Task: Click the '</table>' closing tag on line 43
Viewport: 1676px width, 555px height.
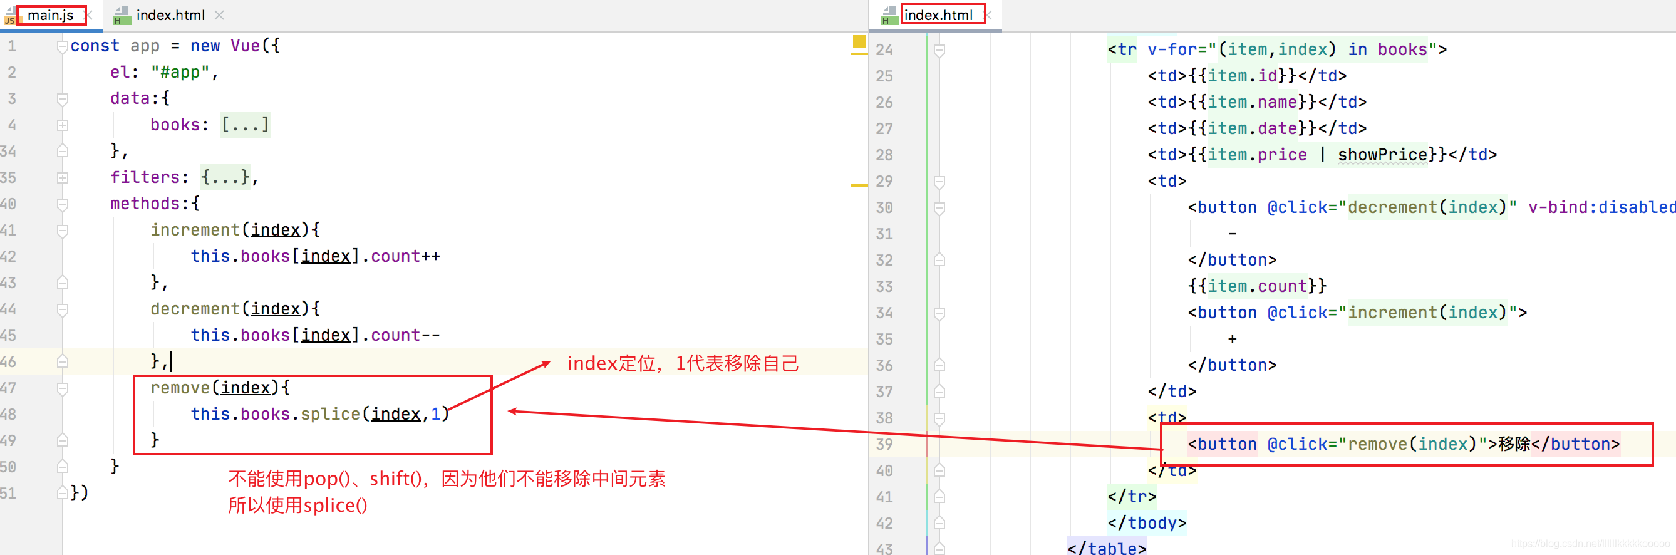Action: click(1107, 548)
